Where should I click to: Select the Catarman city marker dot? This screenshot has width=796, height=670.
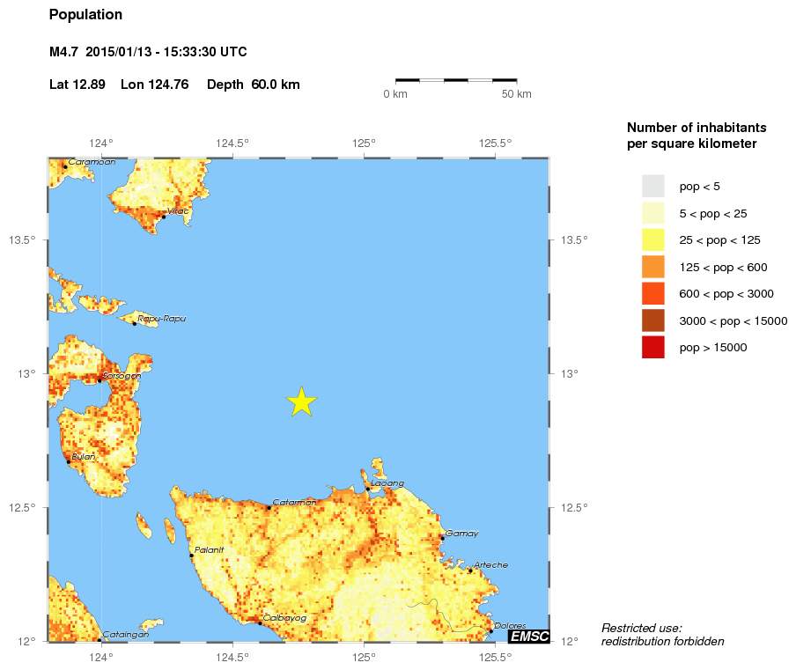point(269,507)
